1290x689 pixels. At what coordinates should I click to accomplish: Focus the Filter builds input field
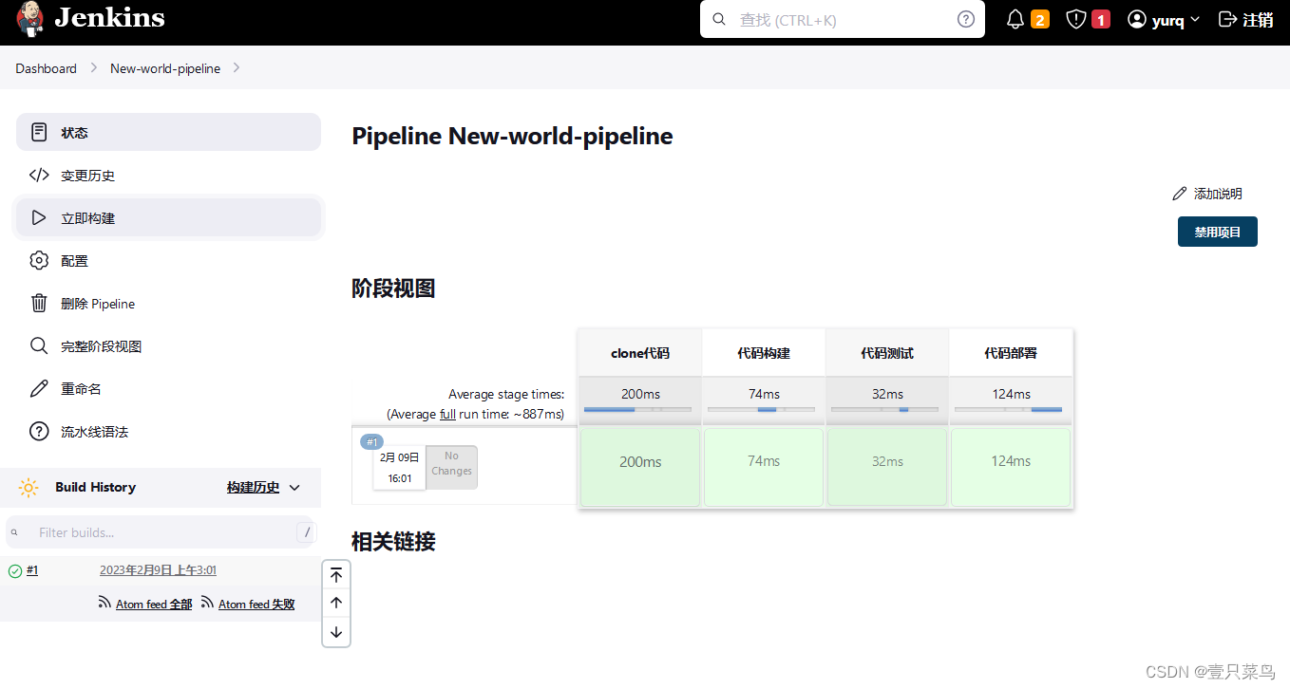tap(160, 532)
